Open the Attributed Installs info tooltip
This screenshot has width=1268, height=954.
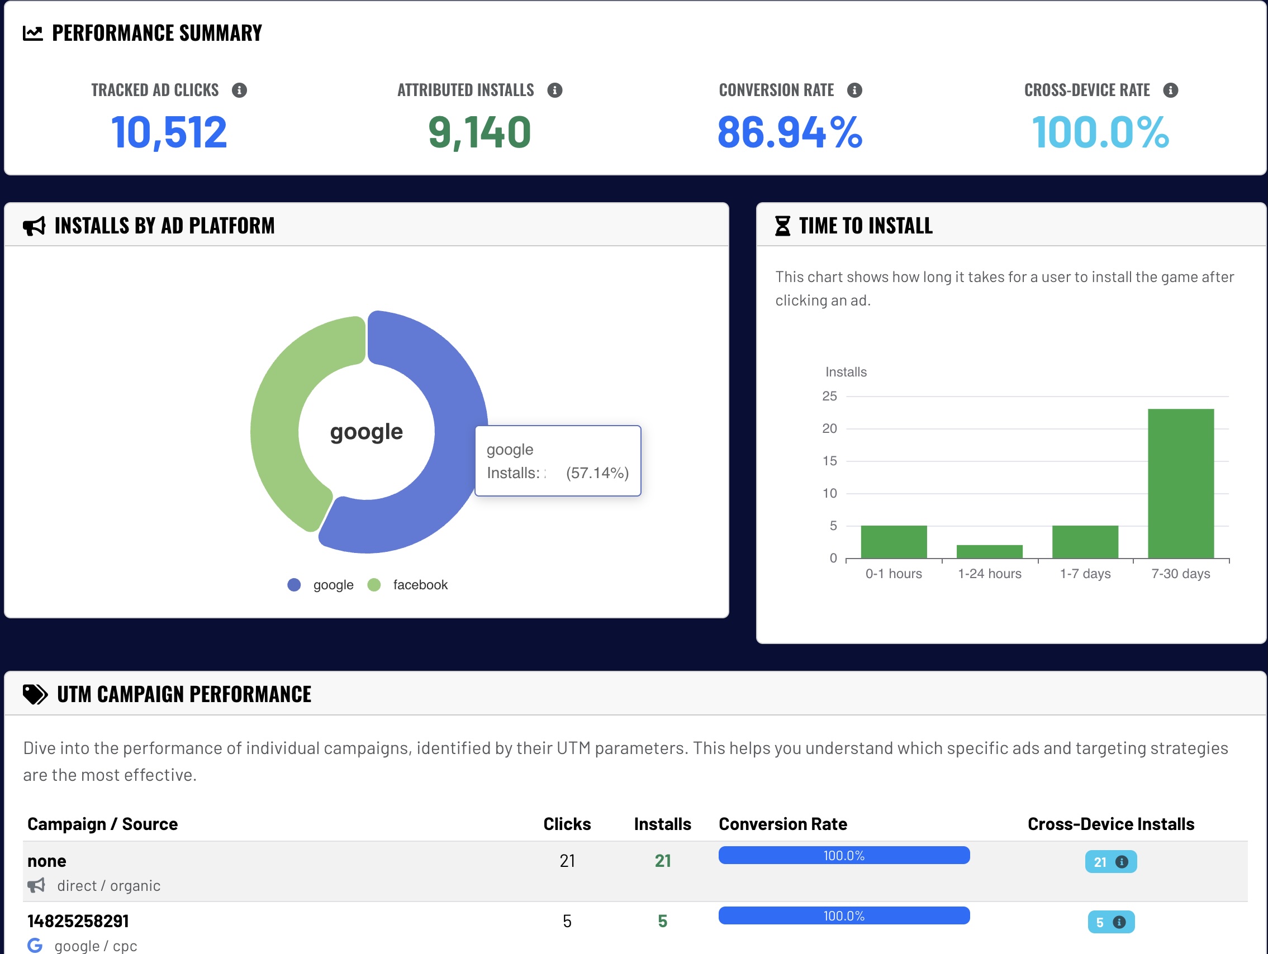pyautogui.click(x=555, y=89)
